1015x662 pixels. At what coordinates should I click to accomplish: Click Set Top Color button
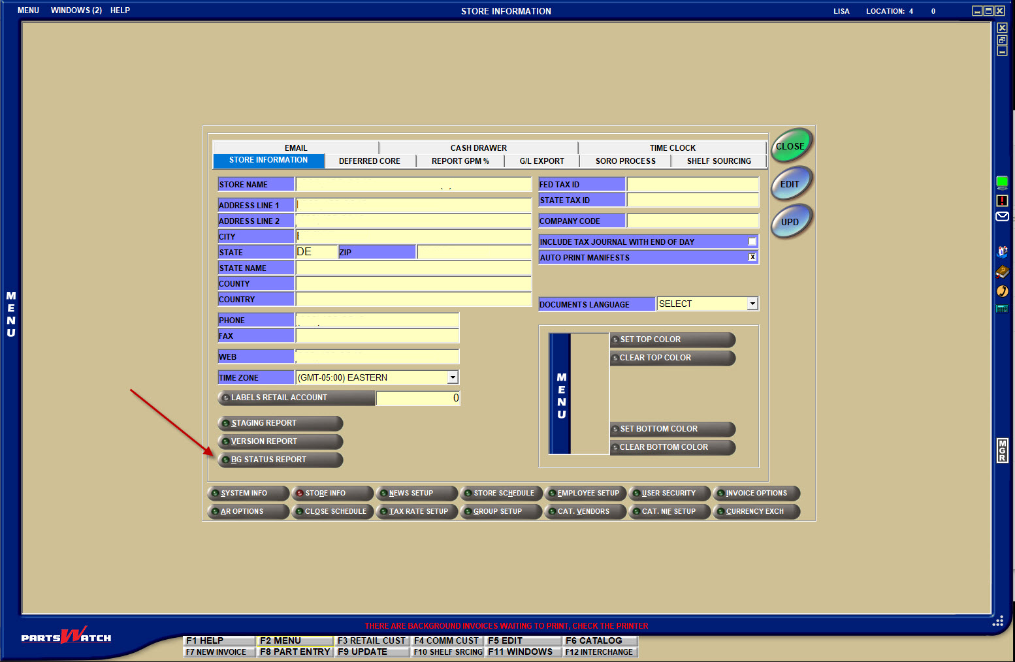(672, 339)
